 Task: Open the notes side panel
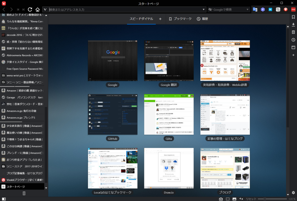click(293, 32)
